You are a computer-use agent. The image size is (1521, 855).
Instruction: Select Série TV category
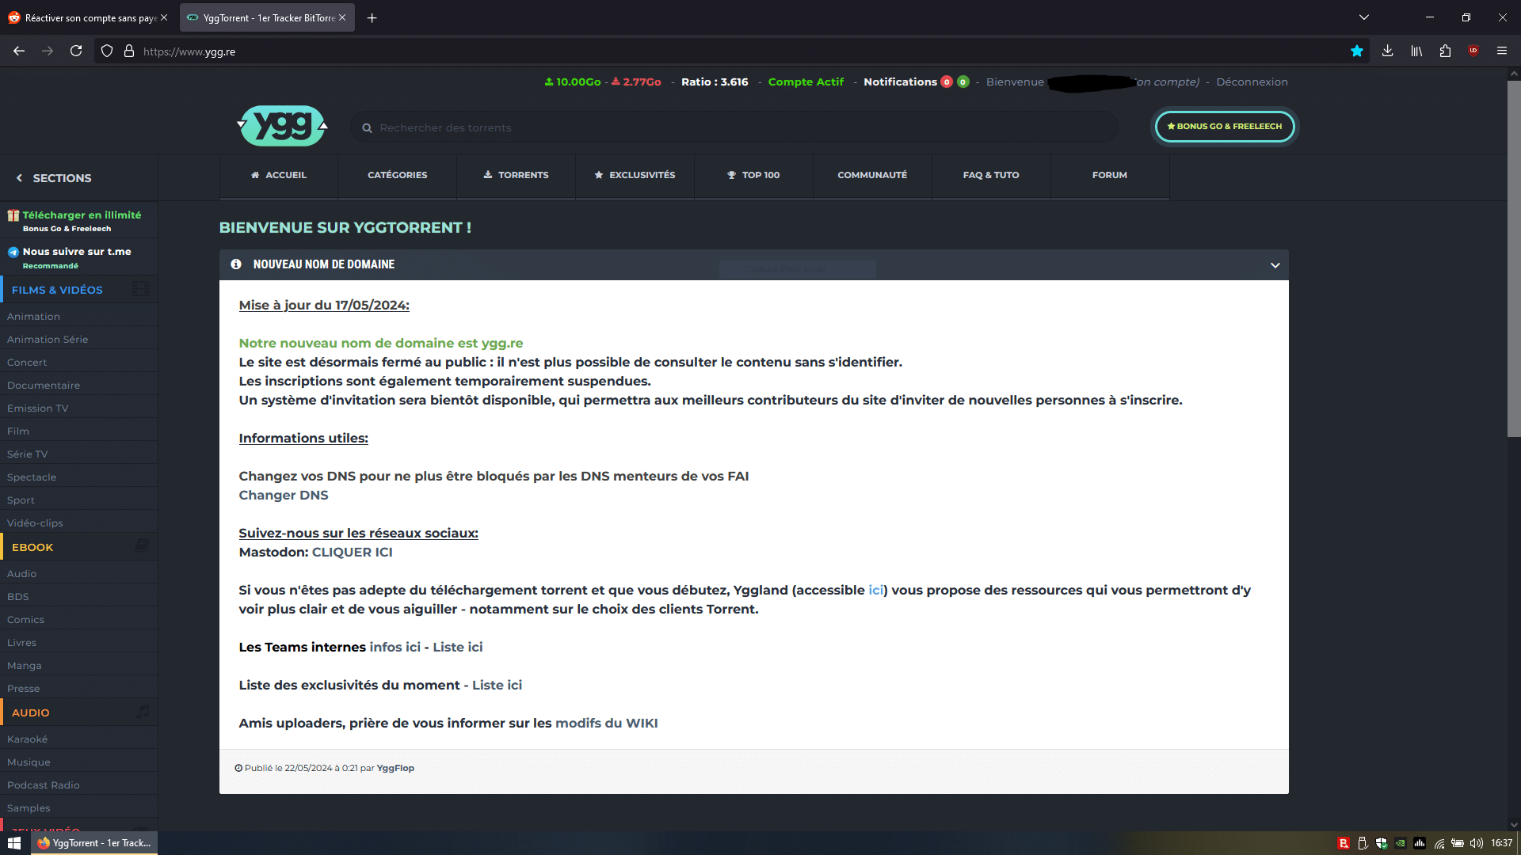pyautogui.click(x=28, y=454)
